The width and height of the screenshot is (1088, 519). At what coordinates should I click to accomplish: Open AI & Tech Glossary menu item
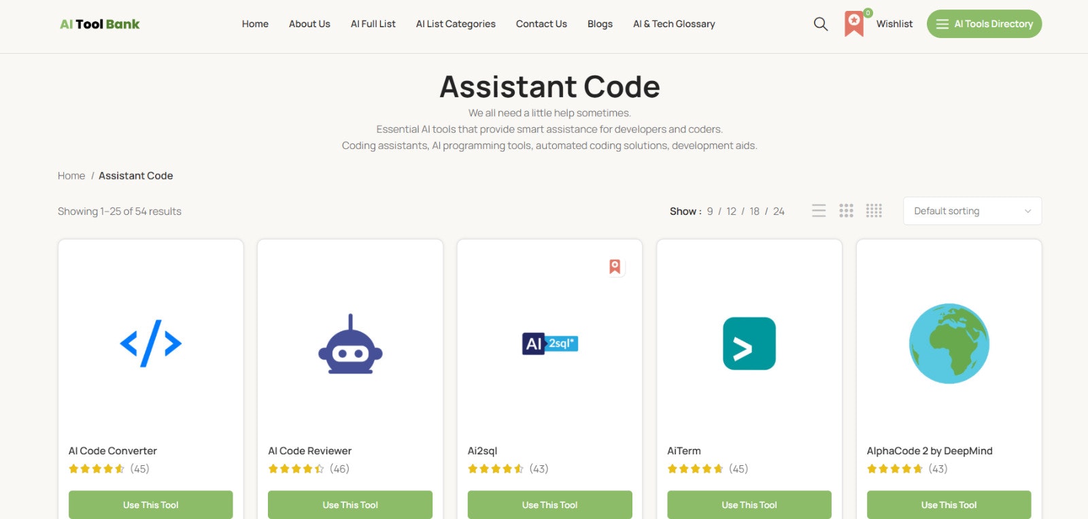point(674,24)
